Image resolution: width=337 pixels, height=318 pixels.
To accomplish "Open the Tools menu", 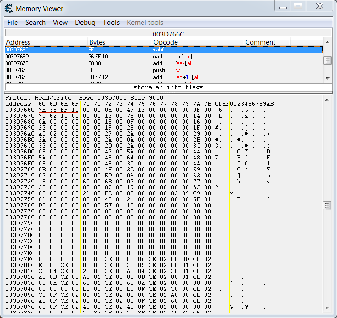I will coord(111,23).
